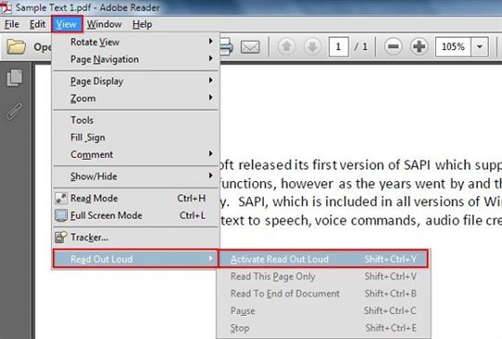The height and width of the screenshot is (339, 502).
Task: Open the attachments paperclip panel
Action: pyautogui.click(x=14, y=111)
